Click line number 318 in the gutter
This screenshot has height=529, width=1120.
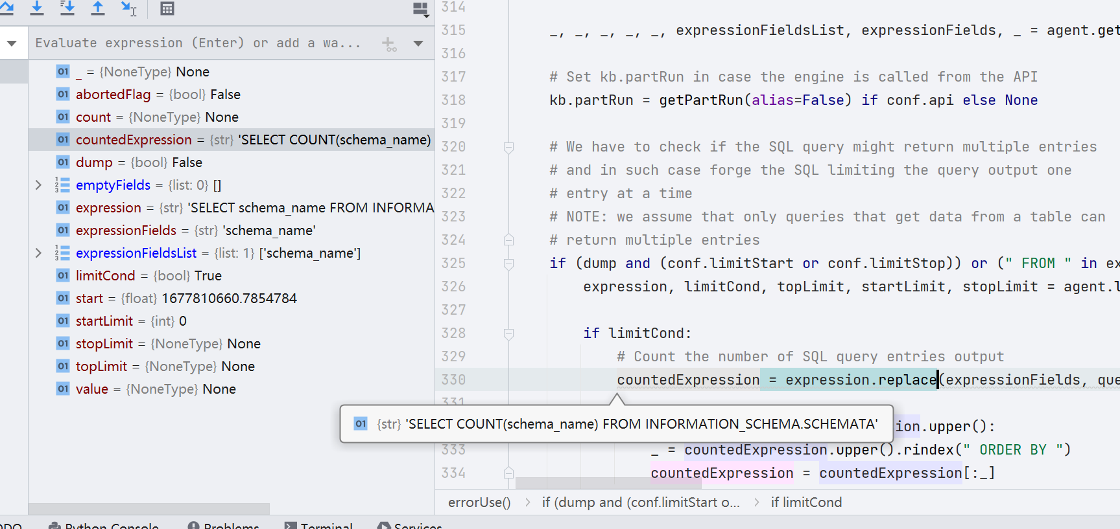pos(453,100)
